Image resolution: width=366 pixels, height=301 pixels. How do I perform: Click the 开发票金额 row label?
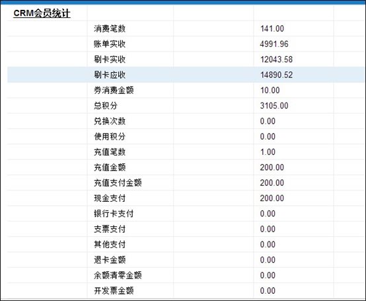114,290
